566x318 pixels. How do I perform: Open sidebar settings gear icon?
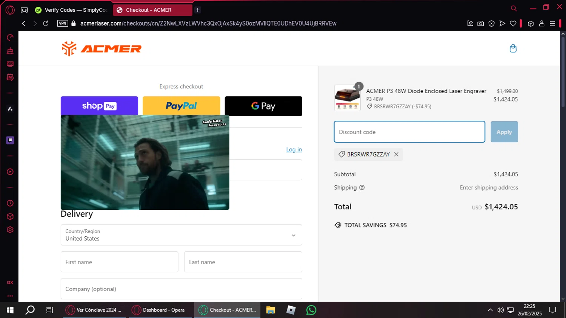(10, 230)
